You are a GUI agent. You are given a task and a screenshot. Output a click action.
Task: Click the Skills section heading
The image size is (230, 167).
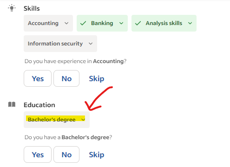click(32, 8)
